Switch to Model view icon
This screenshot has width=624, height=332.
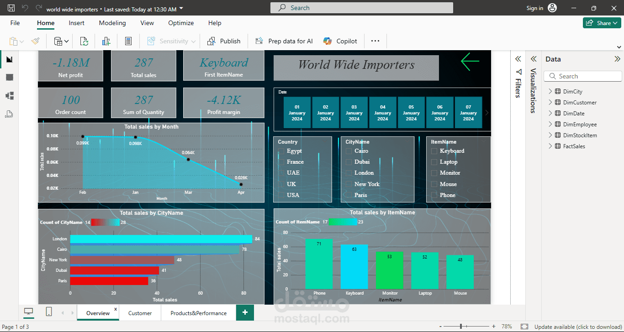pyautogui.click(x=10, y=96)
